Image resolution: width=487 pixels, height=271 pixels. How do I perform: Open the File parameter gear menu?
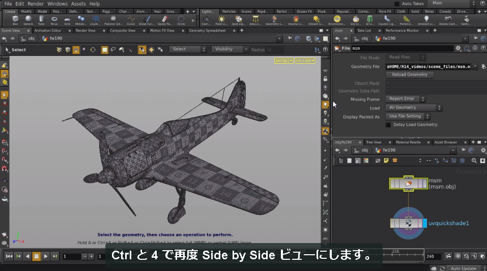point(459,48)
